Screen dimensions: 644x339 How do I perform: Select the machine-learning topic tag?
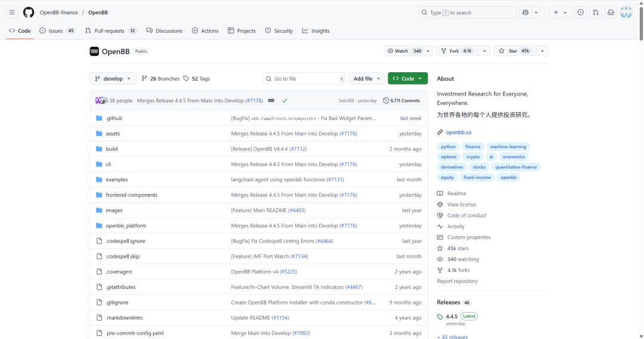[508, 147]
